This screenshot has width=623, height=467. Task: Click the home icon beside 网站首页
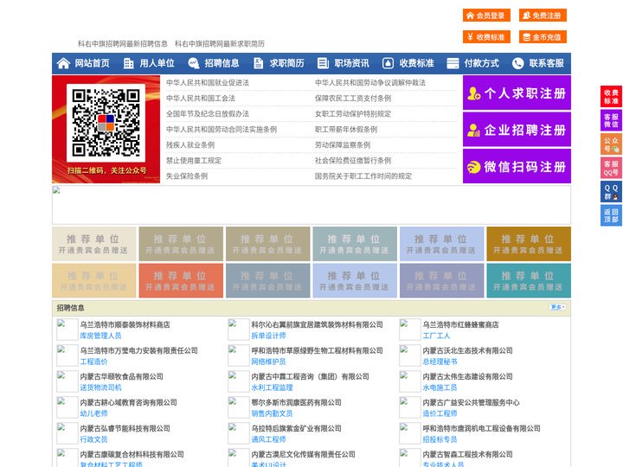pyautogui.click(x=63, y=63)
